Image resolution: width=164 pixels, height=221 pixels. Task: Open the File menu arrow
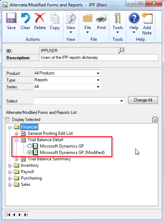tap(87, 32)
